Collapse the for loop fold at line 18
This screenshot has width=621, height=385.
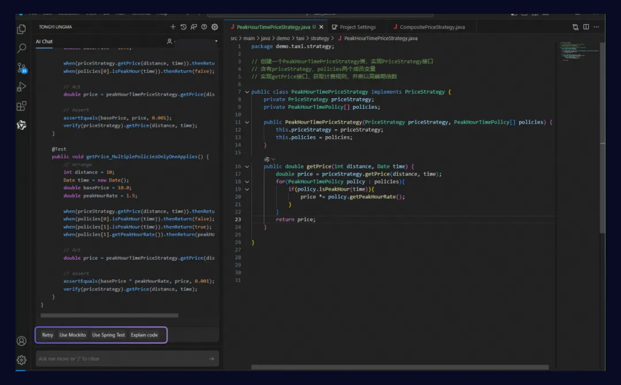point(247,182)
